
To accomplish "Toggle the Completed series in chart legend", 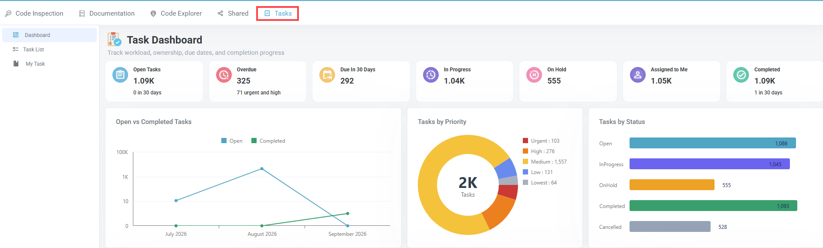I will (x=268, y=141).
